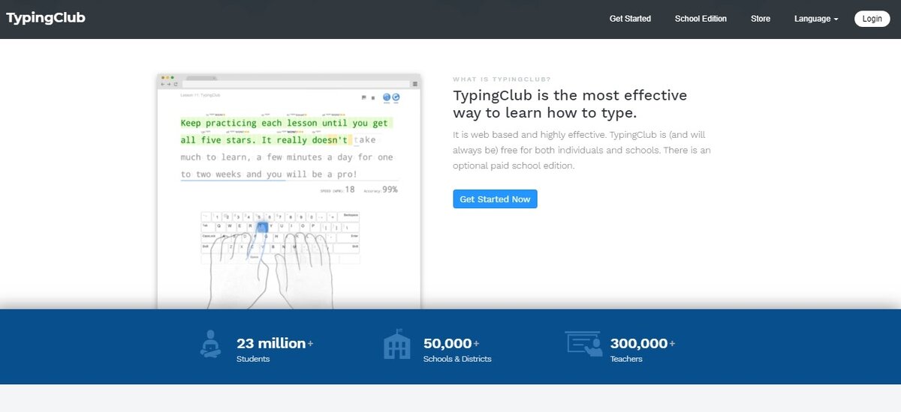Click the school building icon
This screenshot has width=901, height=412.
click(x=397, y=345)
